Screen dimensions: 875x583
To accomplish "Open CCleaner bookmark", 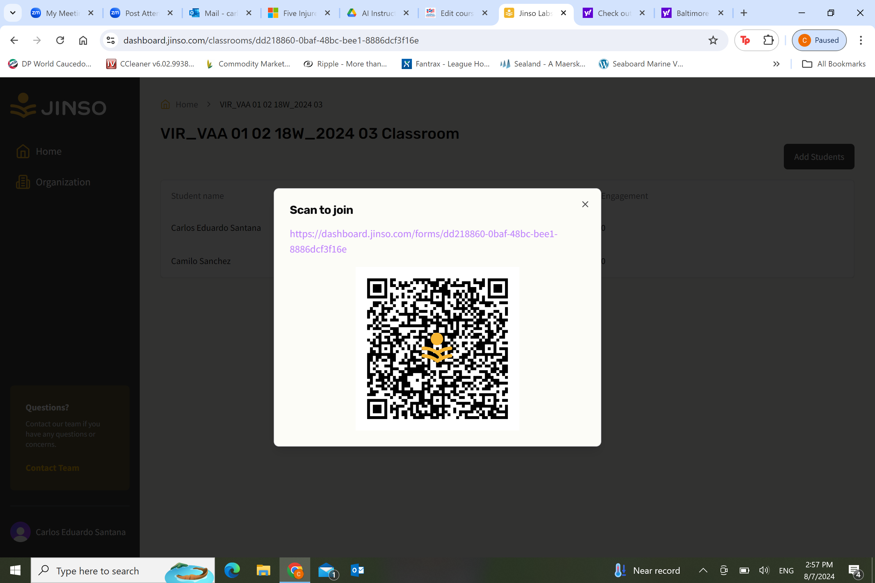I will [x=150, y=64].
